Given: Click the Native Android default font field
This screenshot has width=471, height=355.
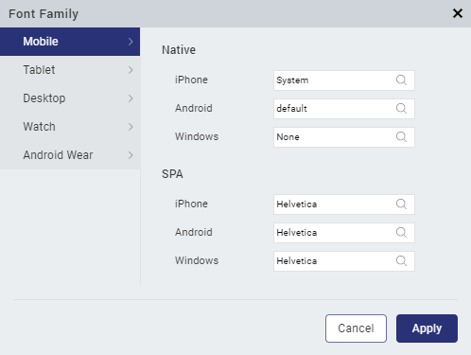Looking at the screenshot, I should pyautogui.click(x=344, y=109).
